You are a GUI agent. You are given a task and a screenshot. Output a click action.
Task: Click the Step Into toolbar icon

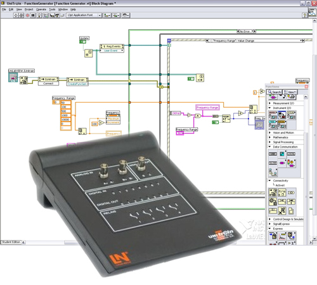click(x=52, y=15)
